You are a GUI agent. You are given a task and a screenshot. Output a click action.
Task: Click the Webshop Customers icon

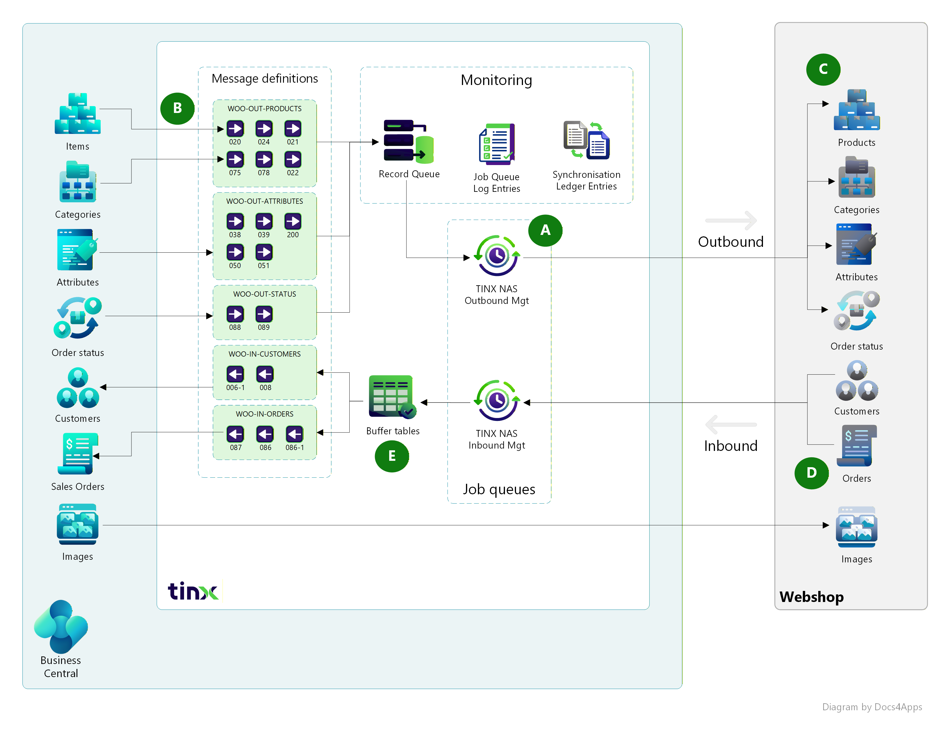coord(856,380)
